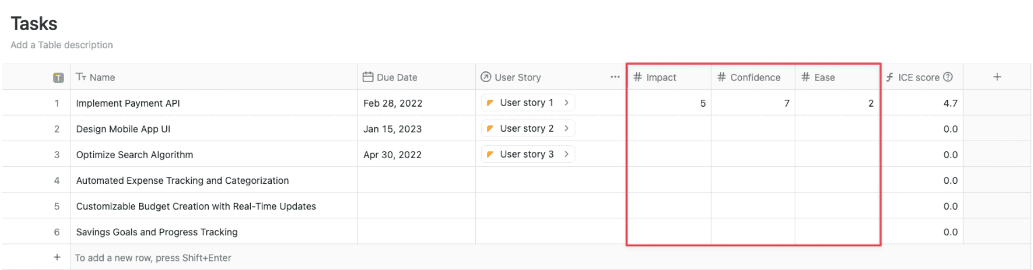This screenshot has height=270, width=1033.
Task: Click the Ease column header
Action: tap(824, 78)
